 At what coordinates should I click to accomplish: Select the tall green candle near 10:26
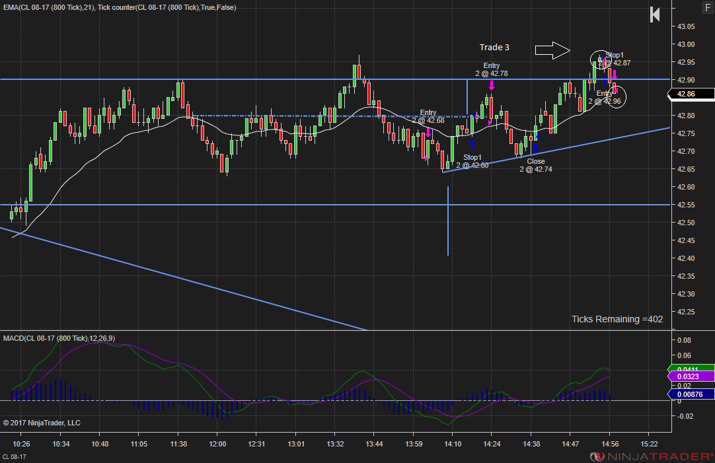[x=30, y=182]
